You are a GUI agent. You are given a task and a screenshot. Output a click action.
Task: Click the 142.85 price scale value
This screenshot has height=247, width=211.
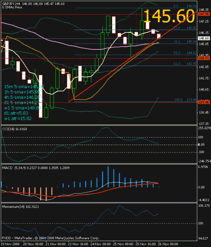[204, 67]
